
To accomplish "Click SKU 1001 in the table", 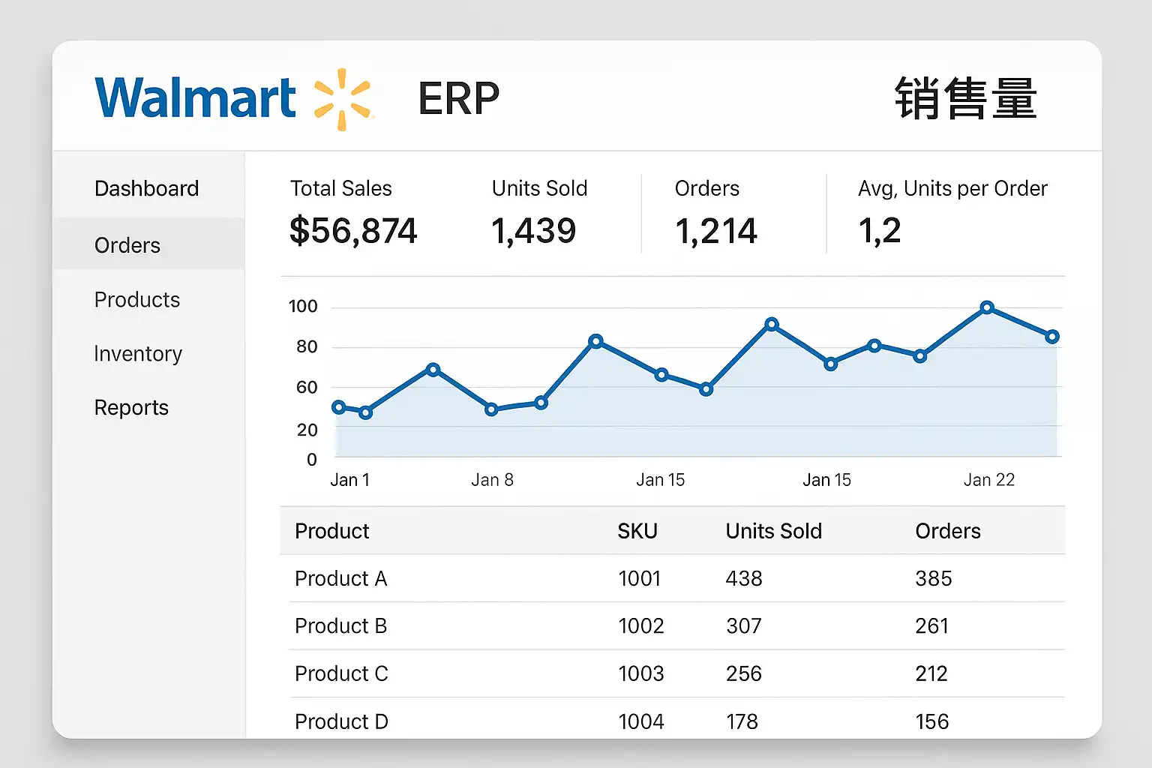I will (x=640, y=578).
